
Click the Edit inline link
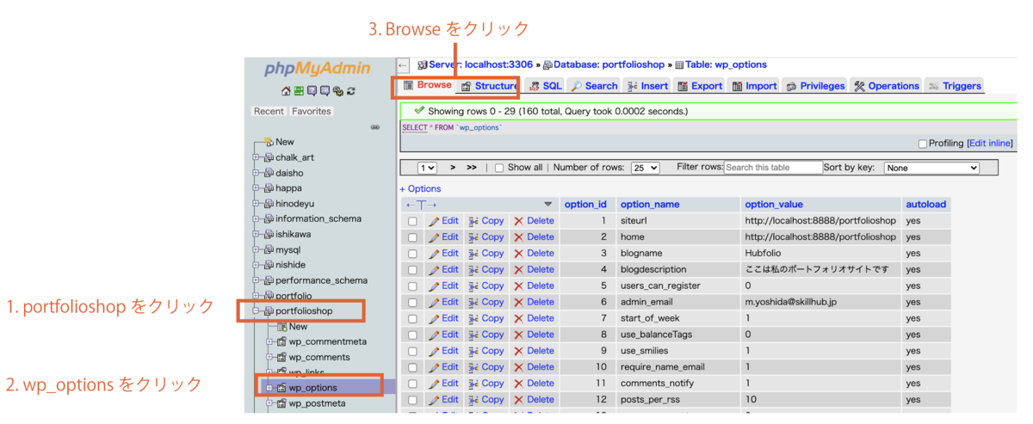coord(990,144)
